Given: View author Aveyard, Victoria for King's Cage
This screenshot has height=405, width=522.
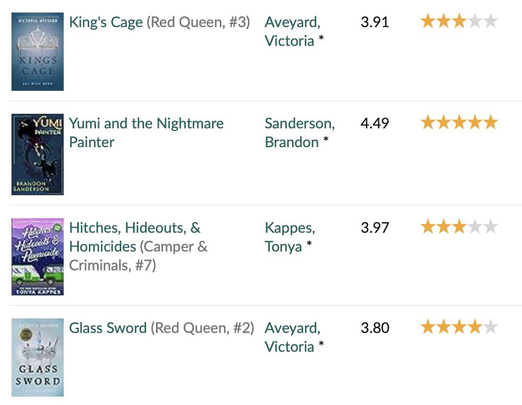Looking at the screenshot, I should pos(292,32).
